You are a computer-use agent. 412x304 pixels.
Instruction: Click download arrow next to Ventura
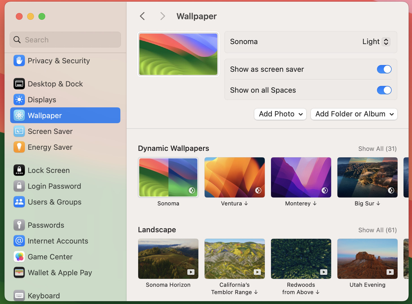pos(246,203)
